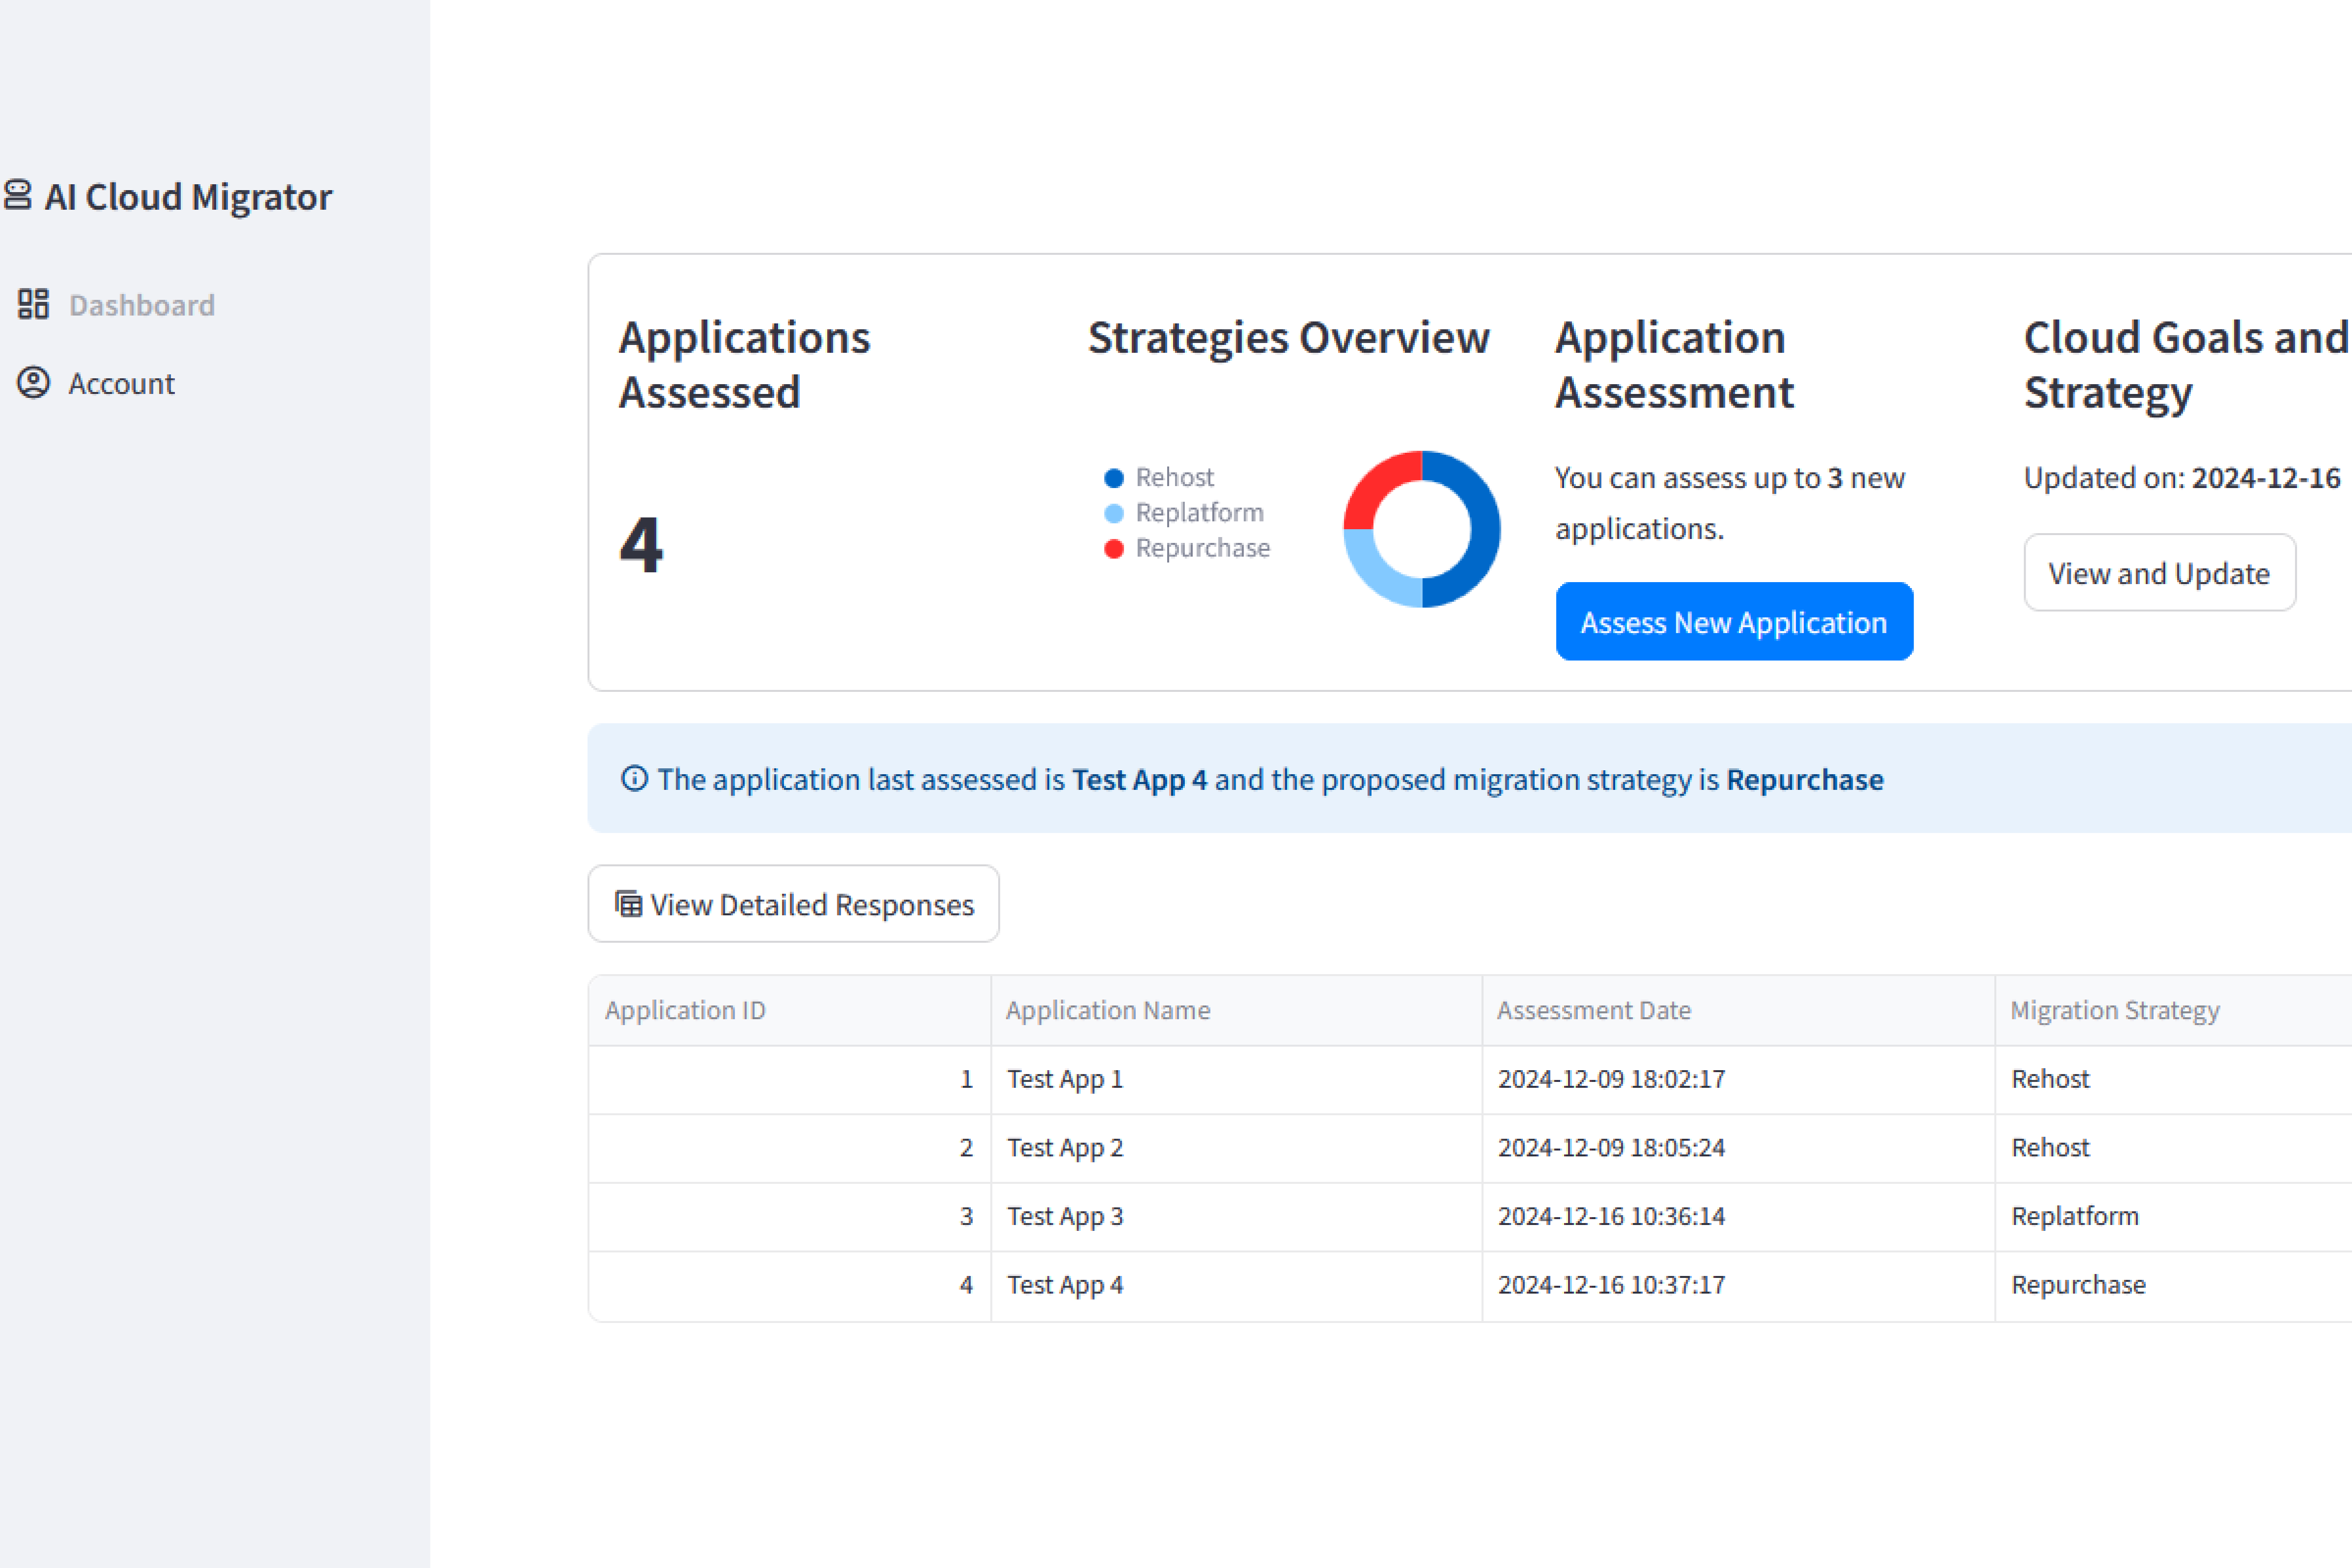Image resolution: width=2352 pixels, height=1568 pixels.
Task: Click the info icon in the last-assessed banner
Action: tap(634, 779)
